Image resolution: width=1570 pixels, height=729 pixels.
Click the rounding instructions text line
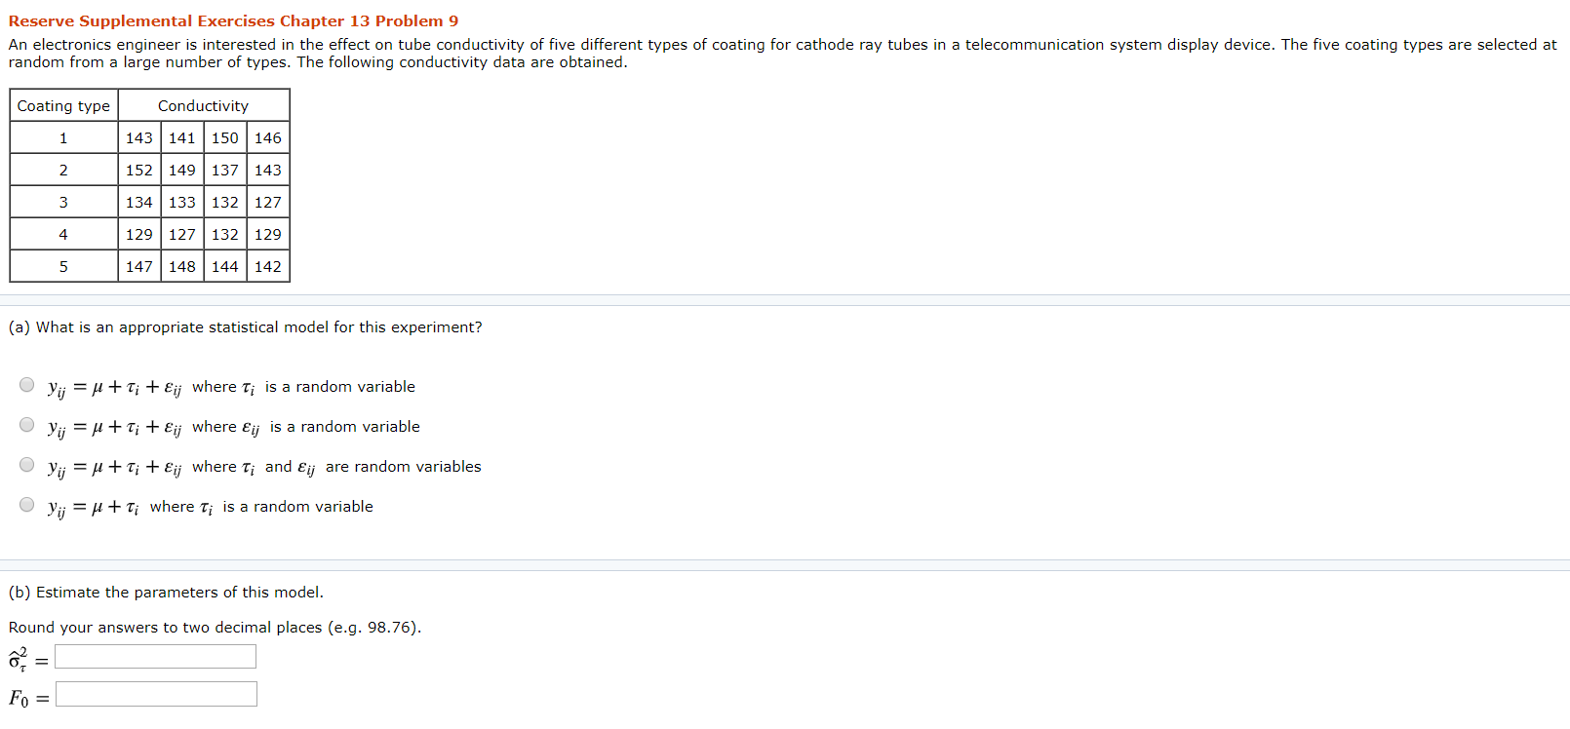pyautogui.click(x=215, y=628)
